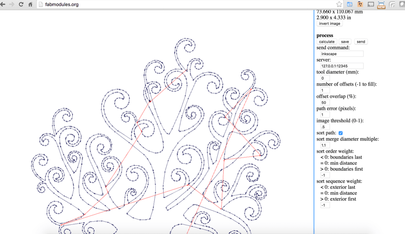405x234 pixels.
Task: Click the 'process' heading text
Action: tap(325, 36)
